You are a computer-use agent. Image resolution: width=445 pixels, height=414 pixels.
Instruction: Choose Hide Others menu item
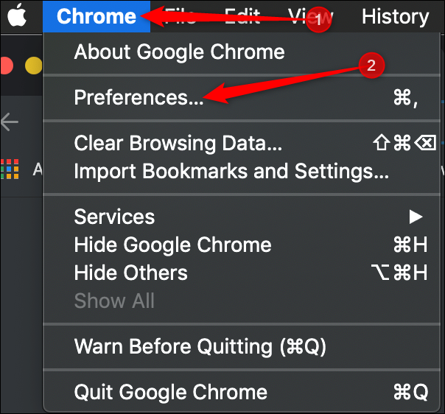(x=130, y=273)
